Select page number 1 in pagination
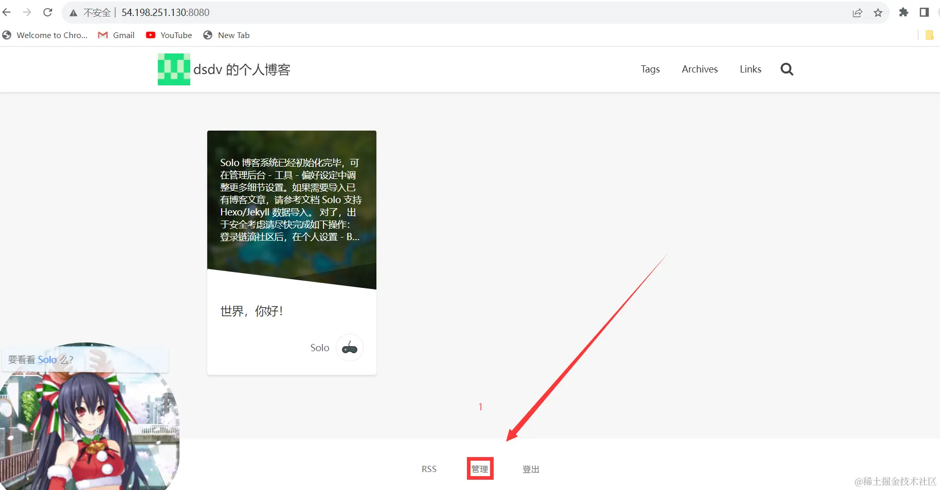The width and height of the screenshot is (940, 490). pyautogui.click(x=480, y=407)
